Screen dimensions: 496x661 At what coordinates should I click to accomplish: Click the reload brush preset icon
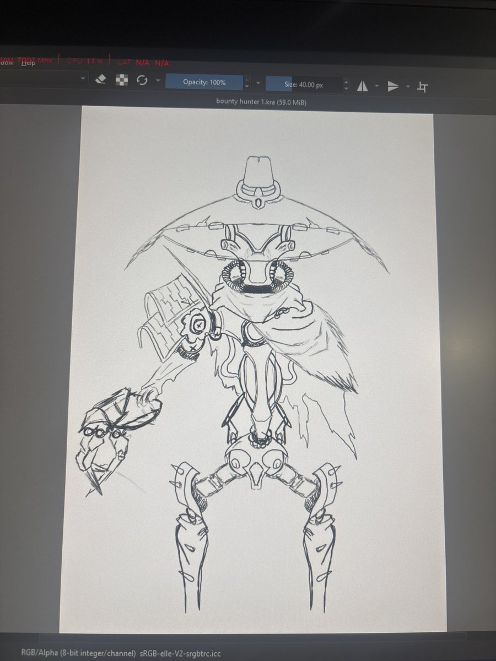pos(142,81)
